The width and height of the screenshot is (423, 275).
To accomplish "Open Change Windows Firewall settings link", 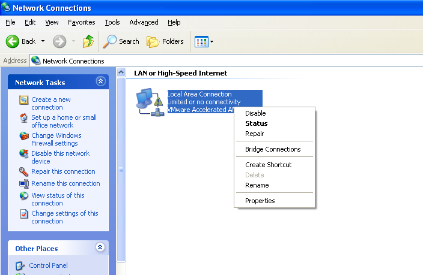I will pyautogui.click(x=56, y=140).
